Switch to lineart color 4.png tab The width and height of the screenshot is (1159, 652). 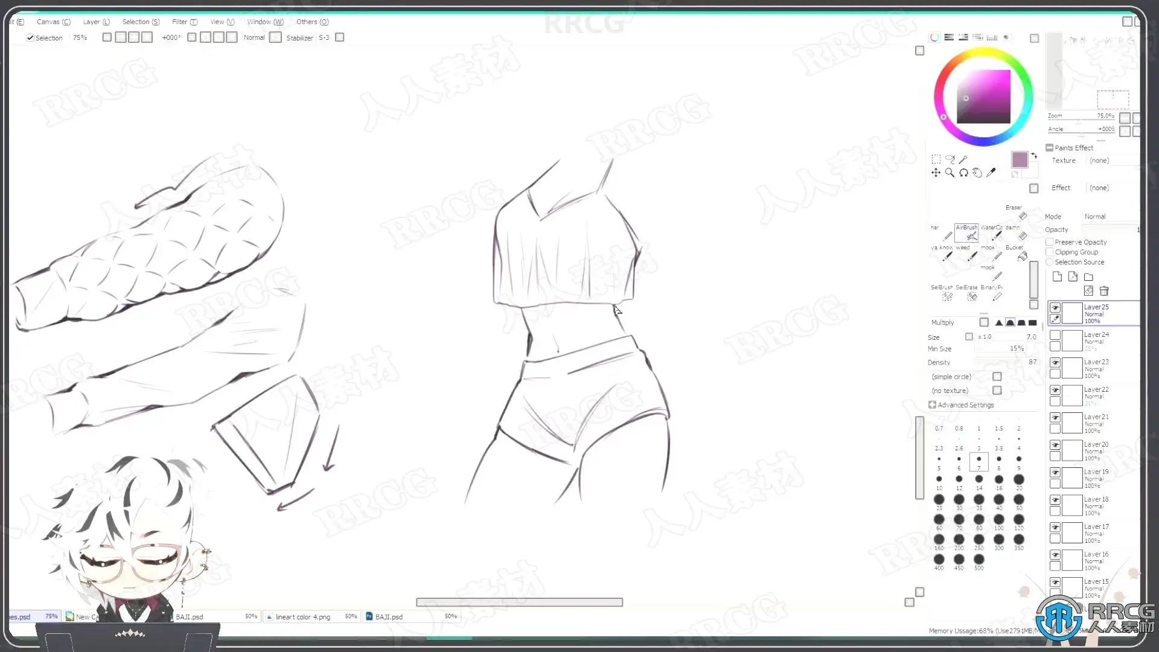click(303, 617)
